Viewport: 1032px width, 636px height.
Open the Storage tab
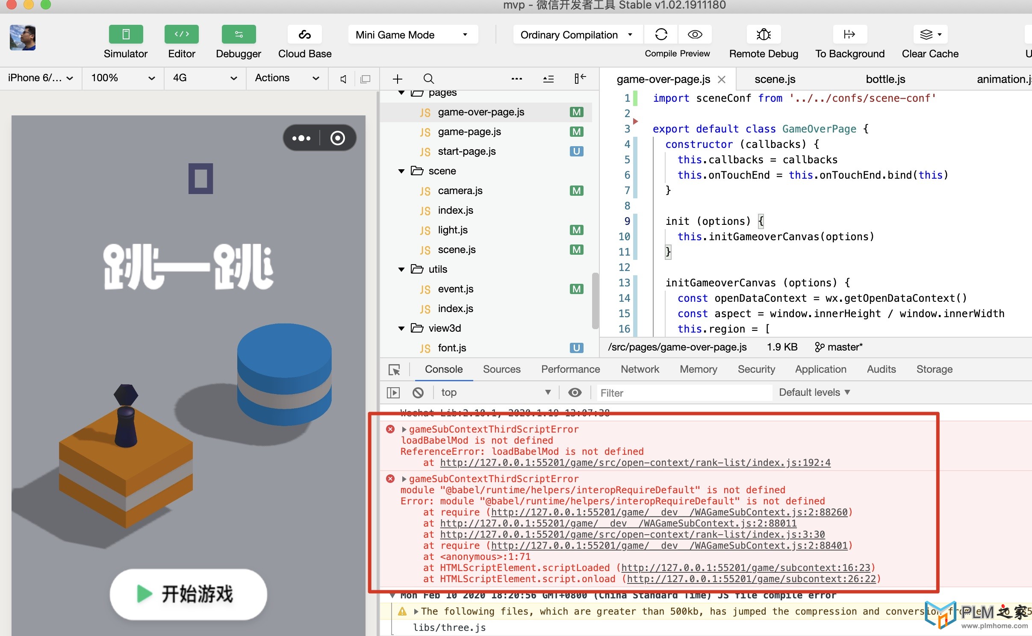[x=934, y=369]
